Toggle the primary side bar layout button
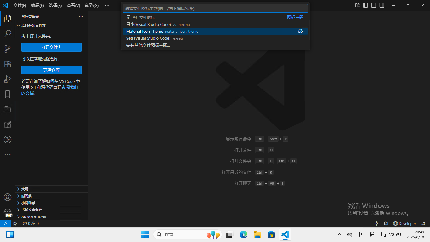Screen dimensions: 430x242 point(365,5)
